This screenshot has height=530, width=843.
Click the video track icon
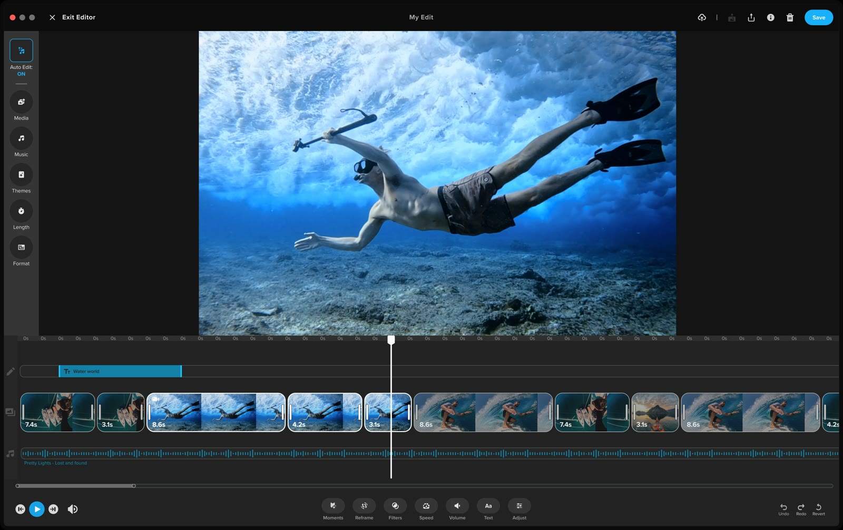click(10, 412)
